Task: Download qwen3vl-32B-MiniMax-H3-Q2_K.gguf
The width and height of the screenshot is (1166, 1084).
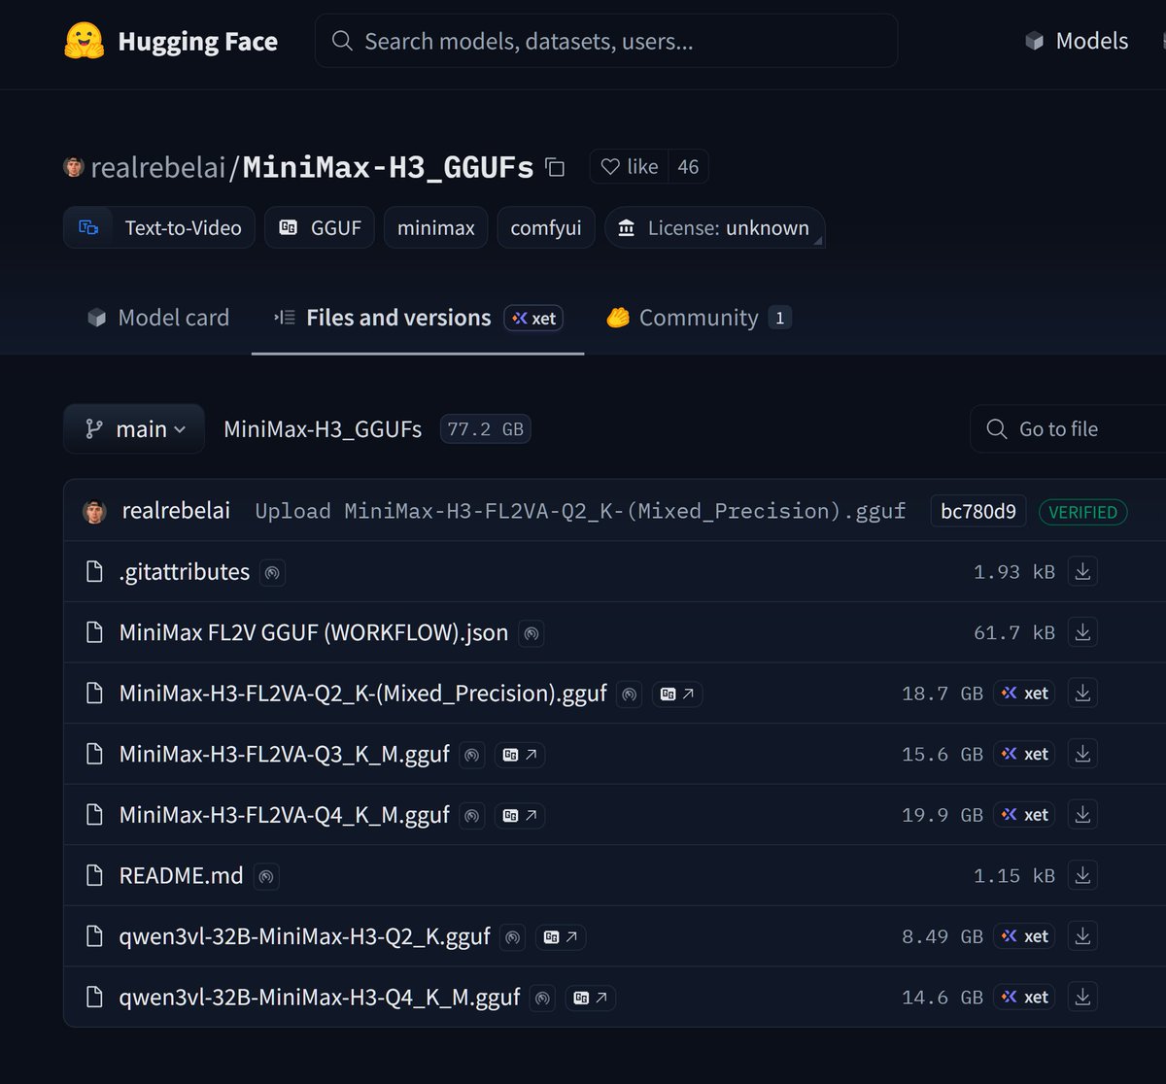Action: (x=1082, y=936)
